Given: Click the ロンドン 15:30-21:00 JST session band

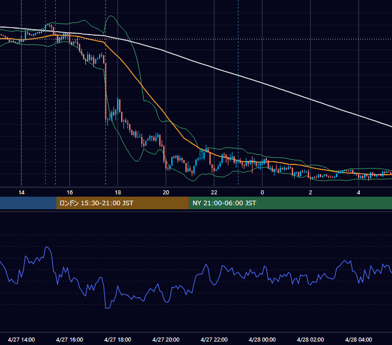Looking at the screenshot, I should click(x=122, y=203).
